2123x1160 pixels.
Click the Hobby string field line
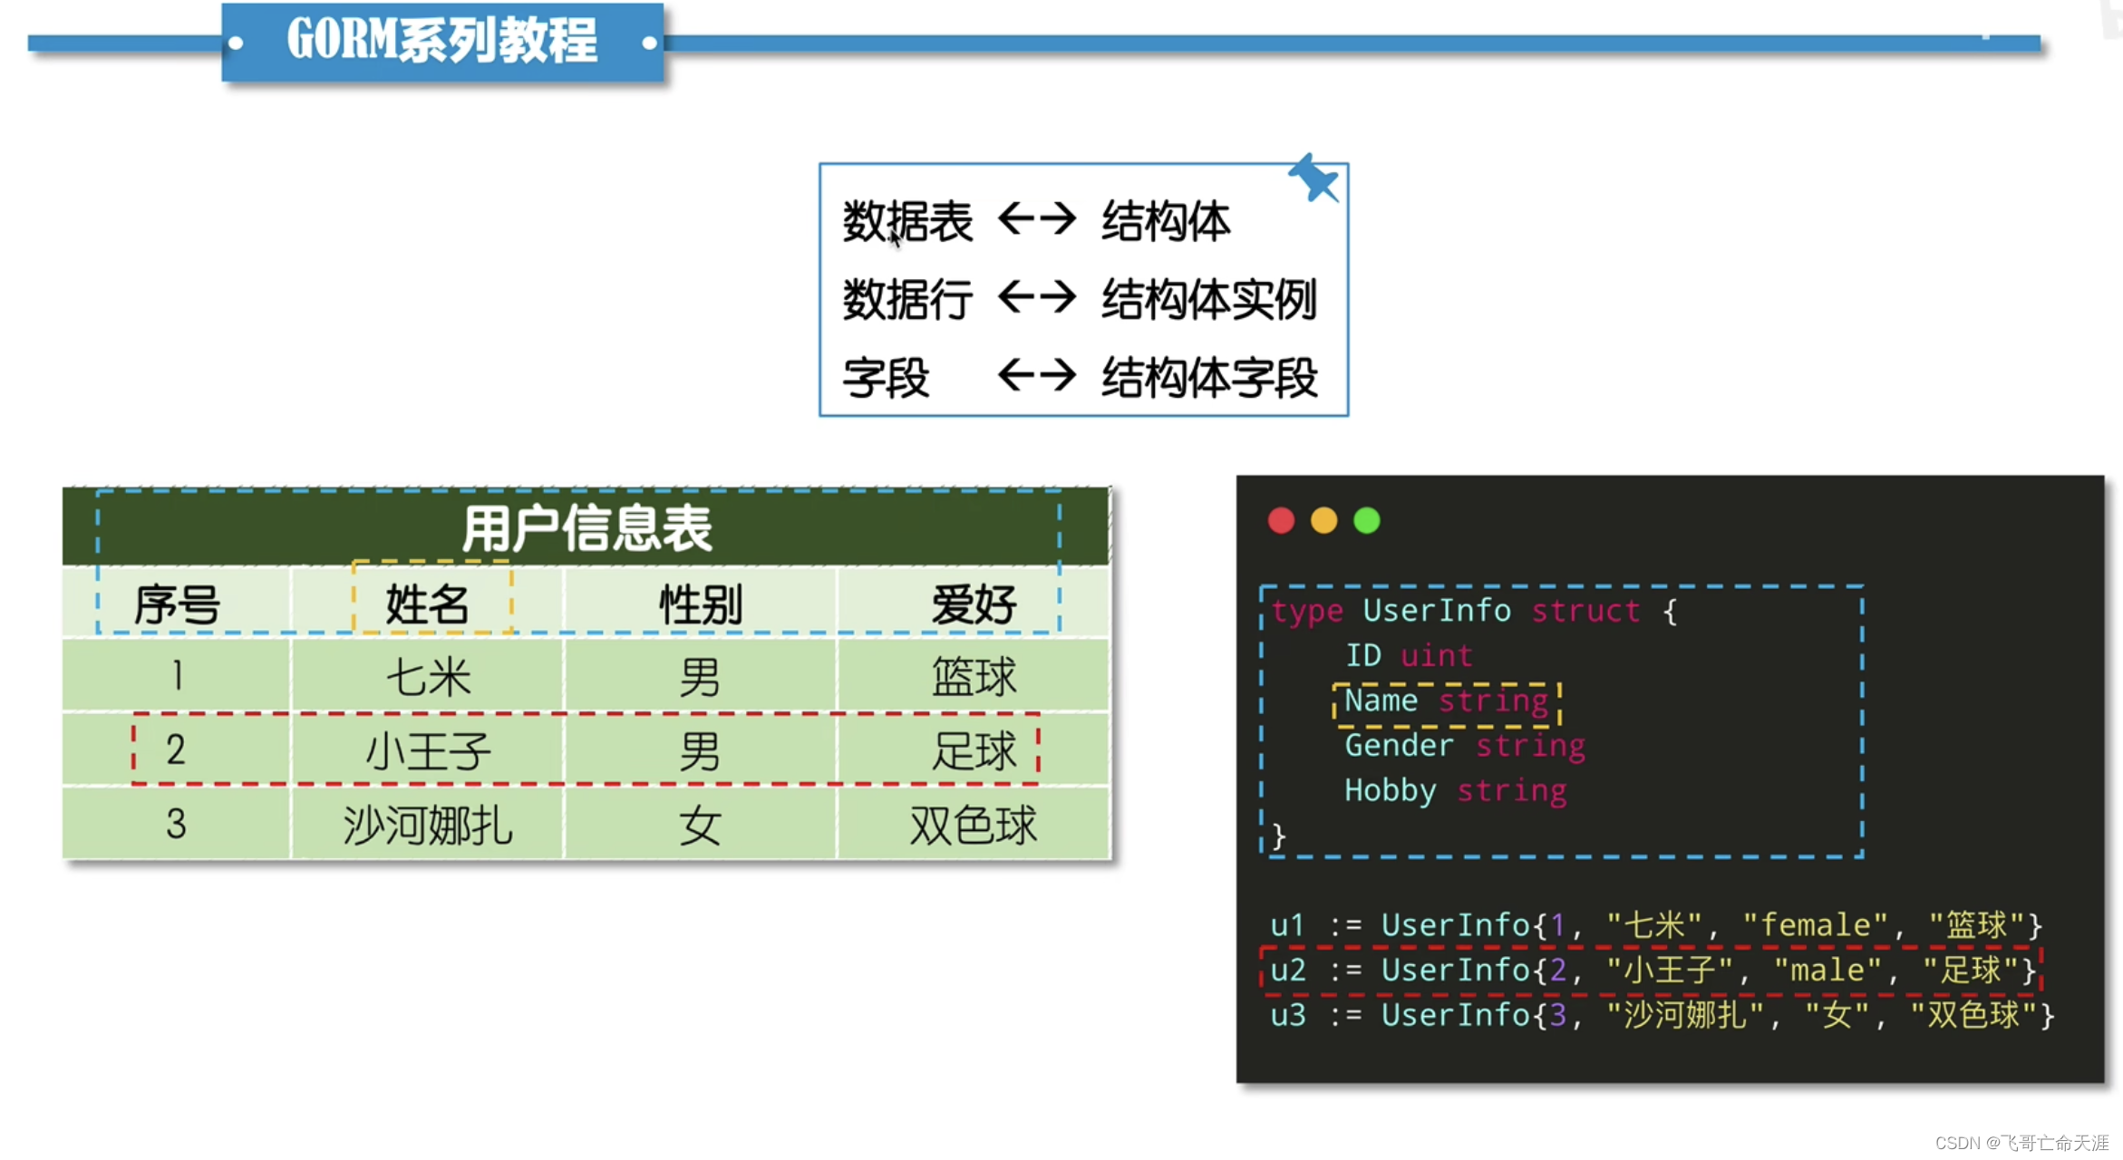[x=1456, y=790]
